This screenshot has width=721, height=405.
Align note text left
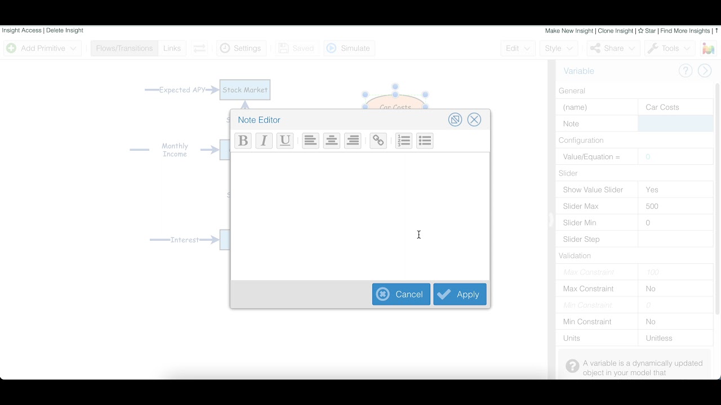coord(310,141)
